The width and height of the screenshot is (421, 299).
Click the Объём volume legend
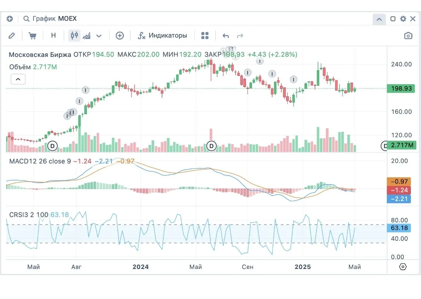pyautogui.click(x=20, y=67)
